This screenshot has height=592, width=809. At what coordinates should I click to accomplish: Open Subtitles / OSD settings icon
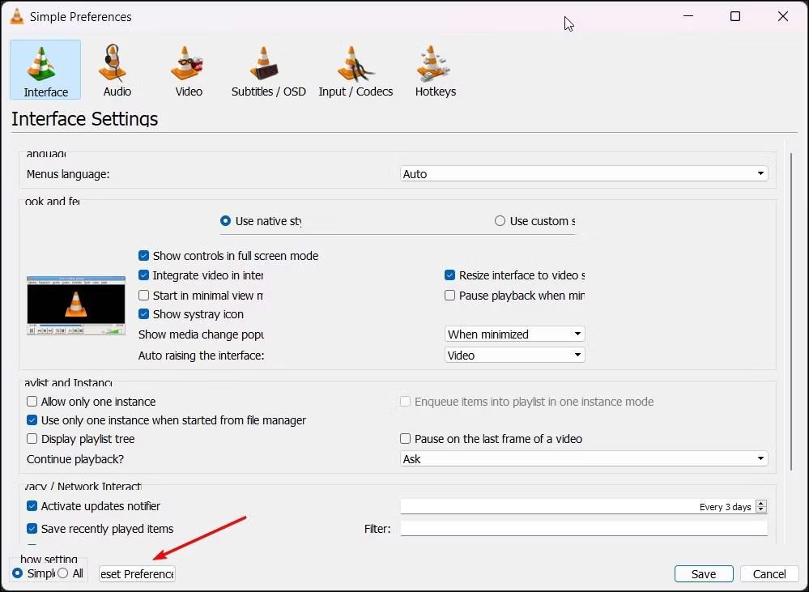(x=268, y=69)
